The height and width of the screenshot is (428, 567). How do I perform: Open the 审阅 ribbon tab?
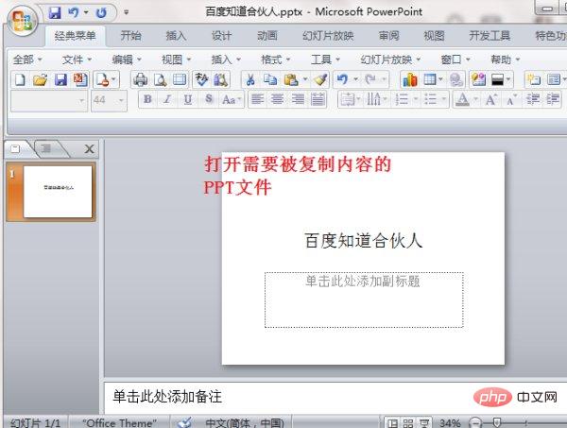pos(388,36)
